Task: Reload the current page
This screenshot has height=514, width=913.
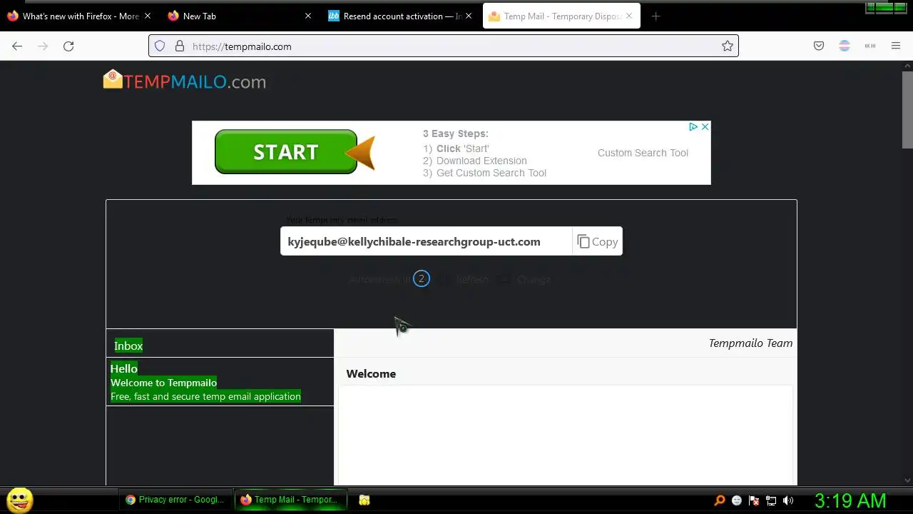Action: (x=68, y=46)
